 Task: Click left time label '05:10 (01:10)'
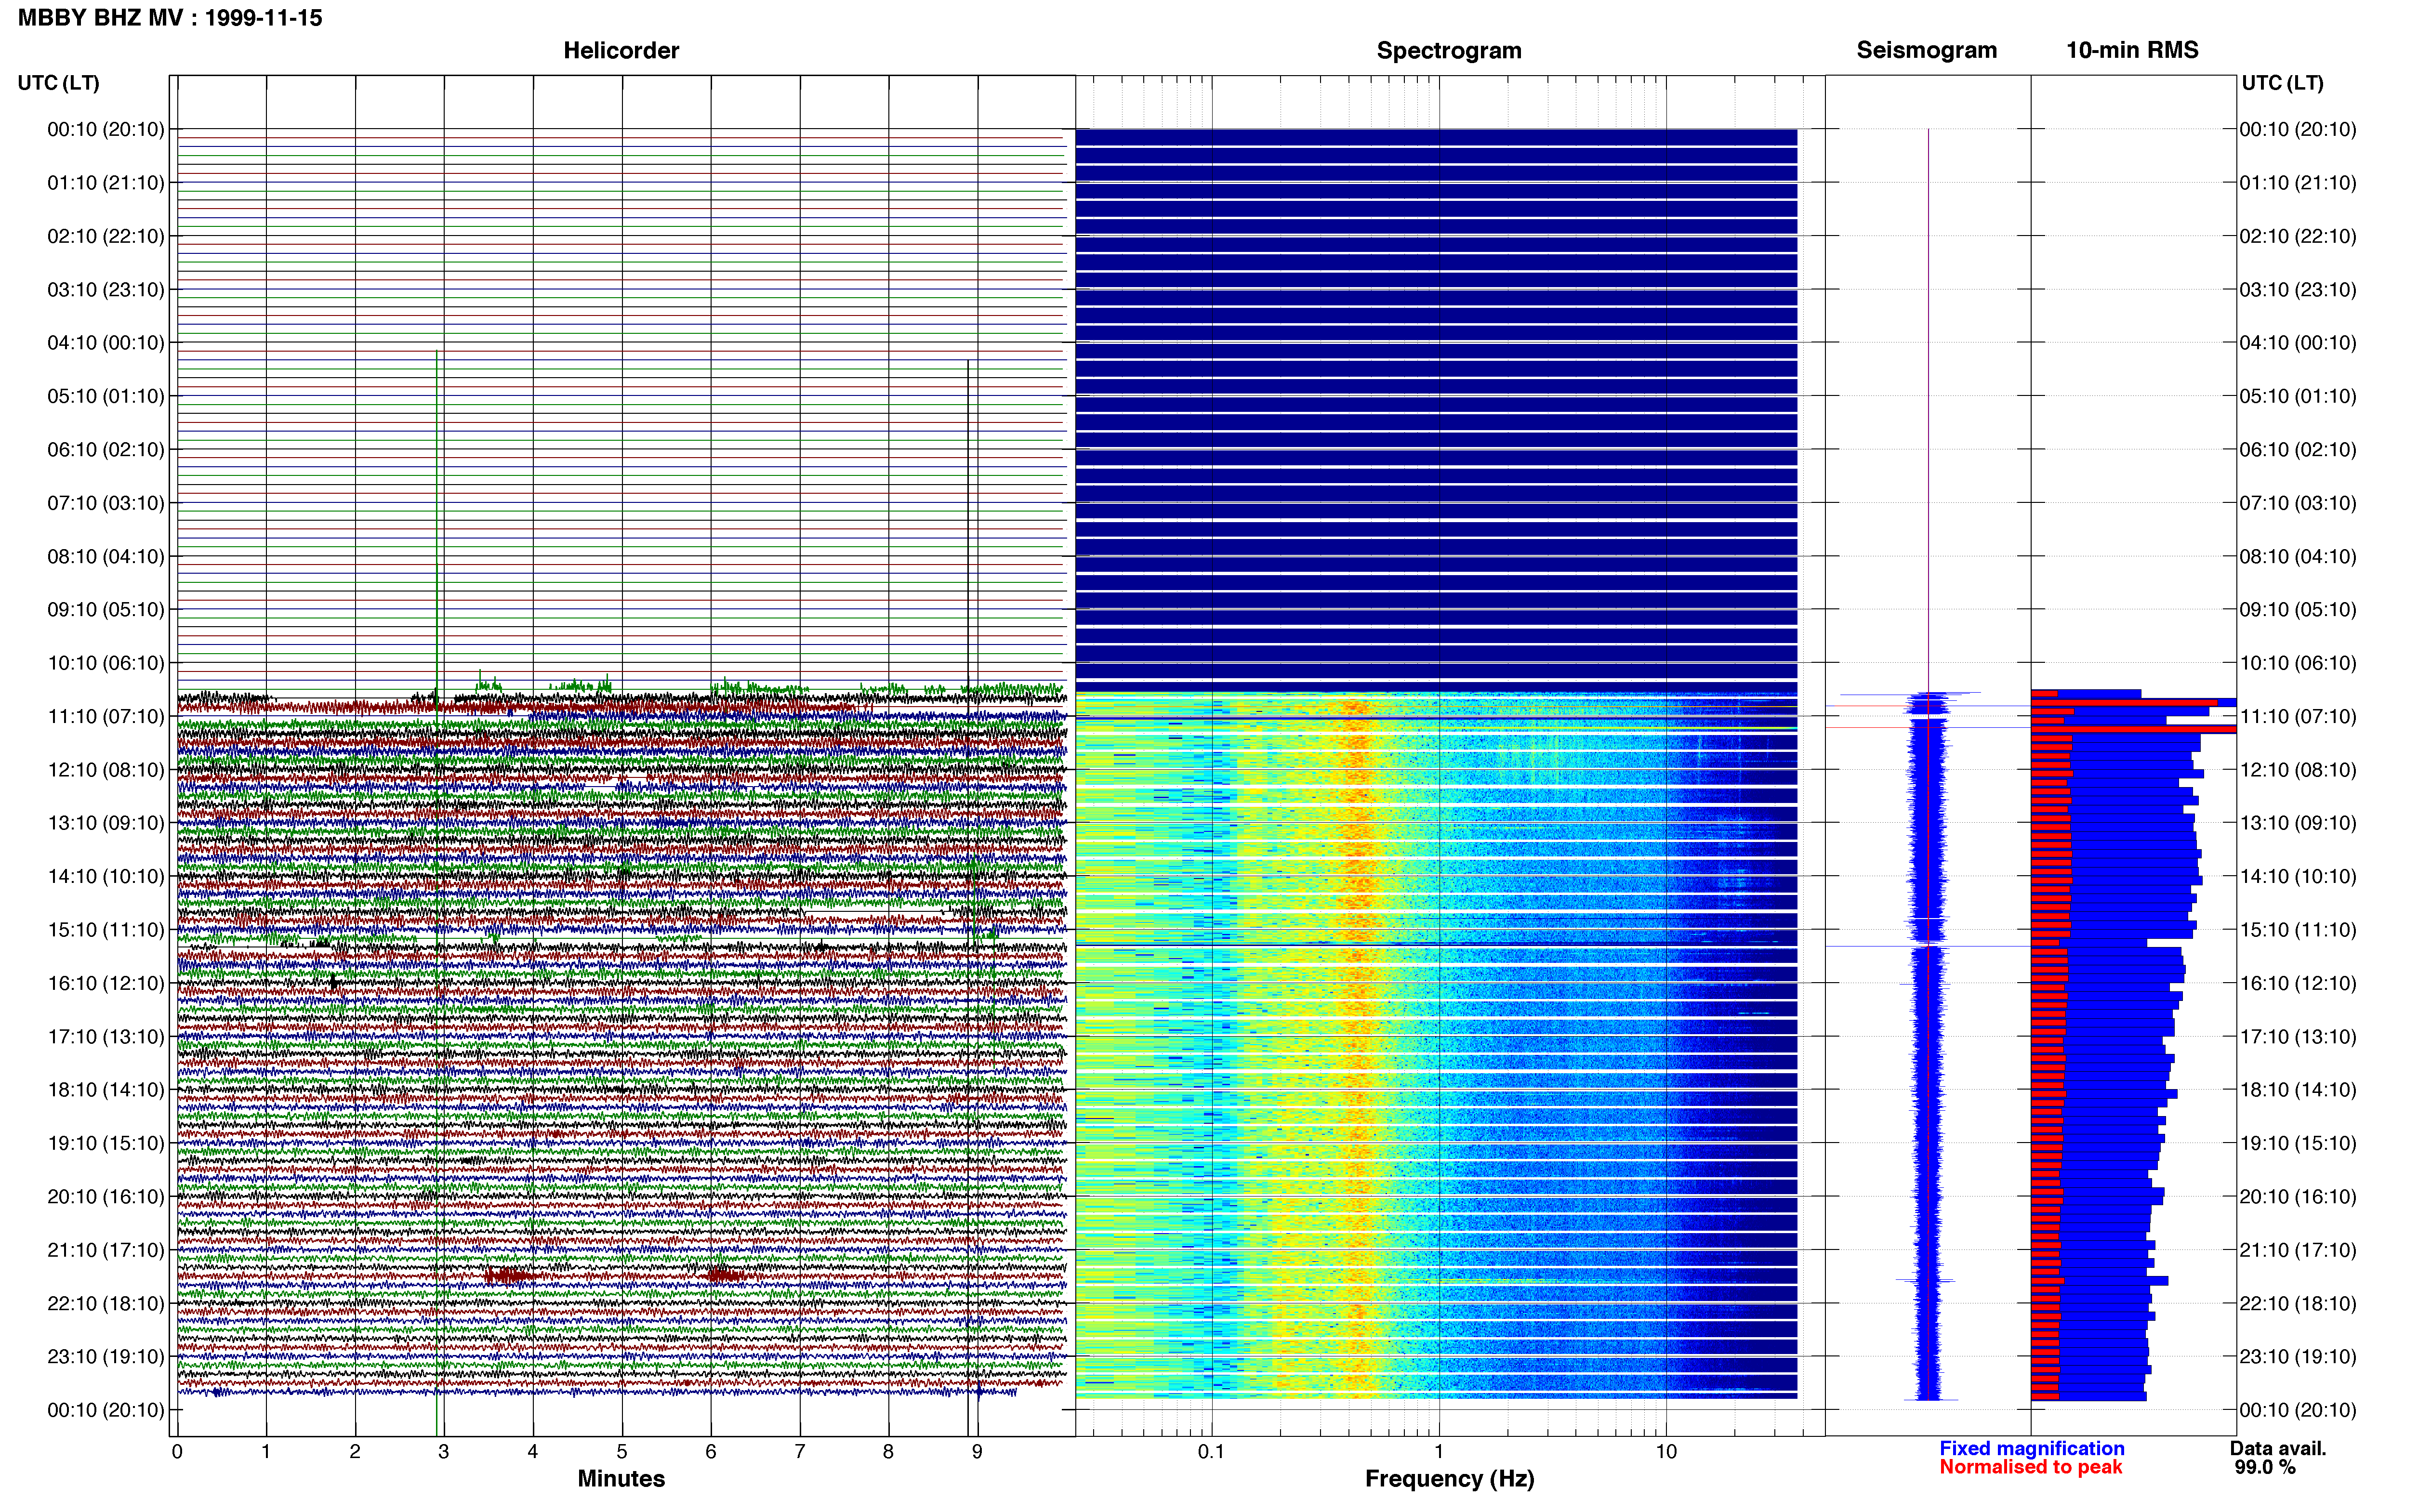tap(106, 396)
